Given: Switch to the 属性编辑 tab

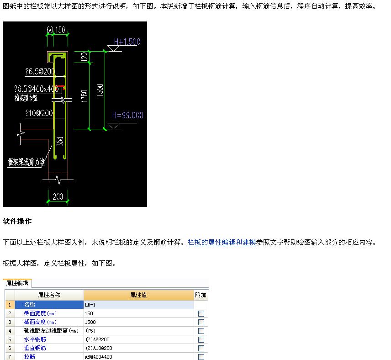Looking at the screenshot, I should coord(16,283).
